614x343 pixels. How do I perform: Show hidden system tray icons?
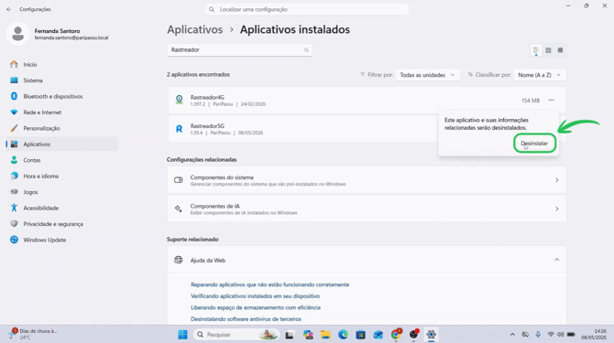[512, 335]
